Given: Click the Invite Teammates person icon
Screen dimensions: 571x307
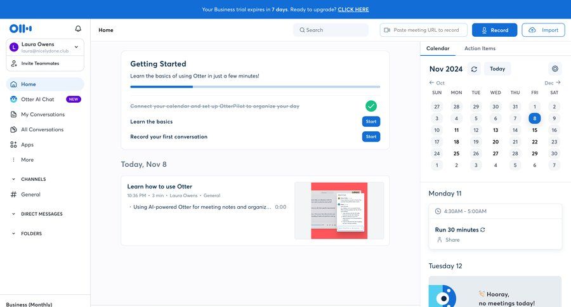Looking at the screenshot, I should click(14, 63).
